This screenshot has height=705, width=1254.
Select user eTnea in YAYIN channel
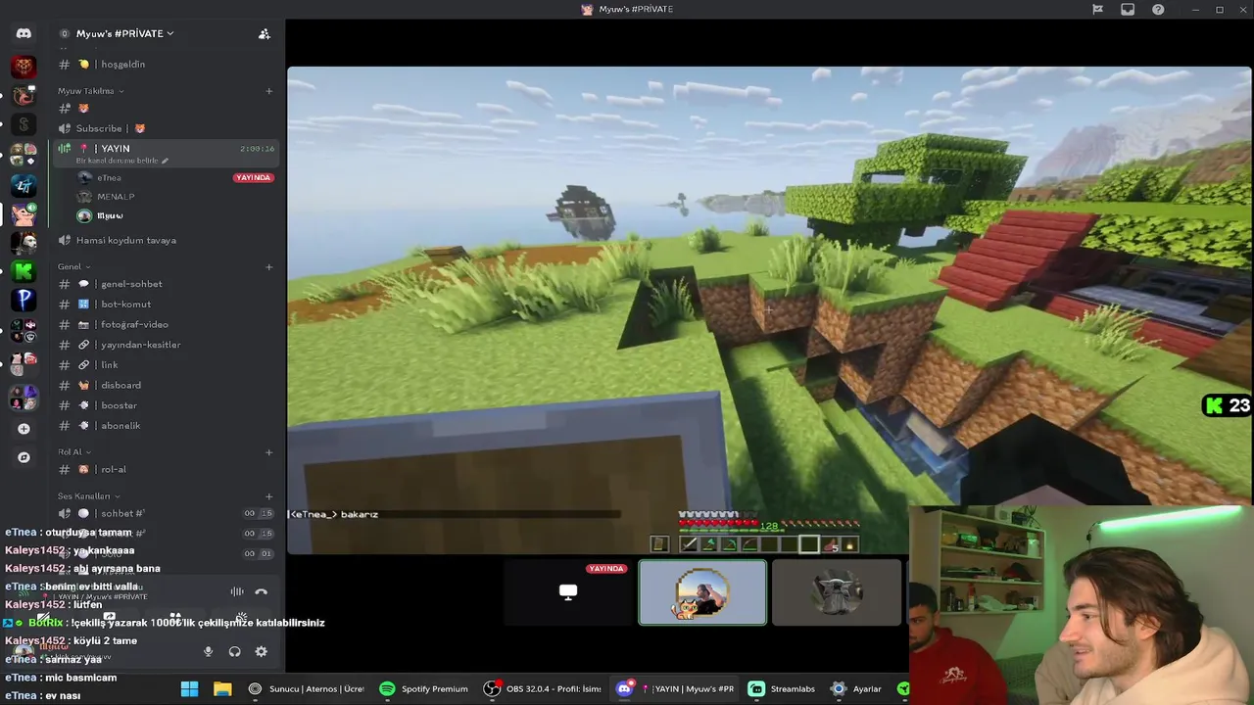tap(176, 178)
